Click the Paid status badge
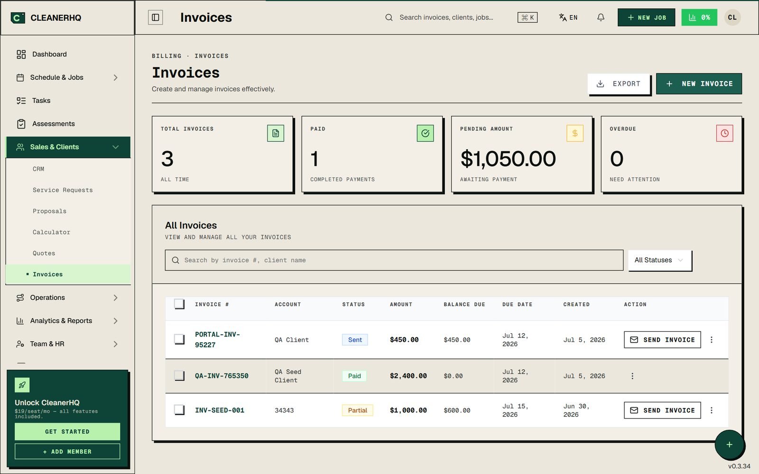The image size is (759, 474). [x=354, y=376]
